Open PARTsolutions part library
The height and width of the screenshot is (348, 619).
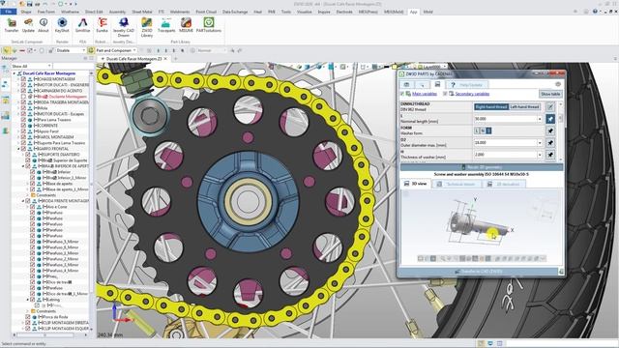(209, 25)
